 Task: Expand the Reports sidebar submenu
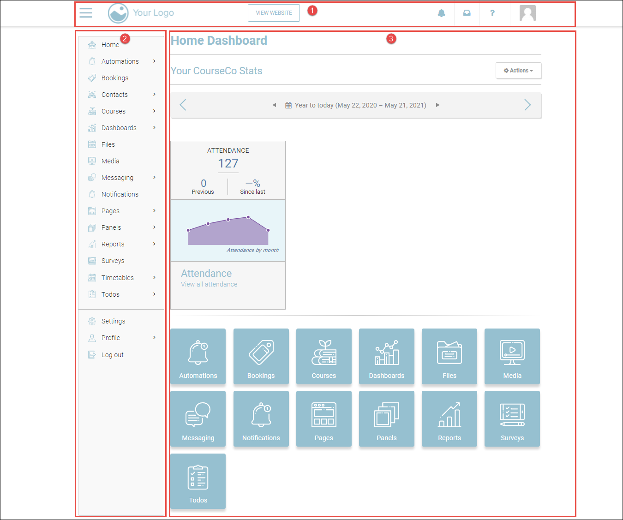click(x=154, y=244)
